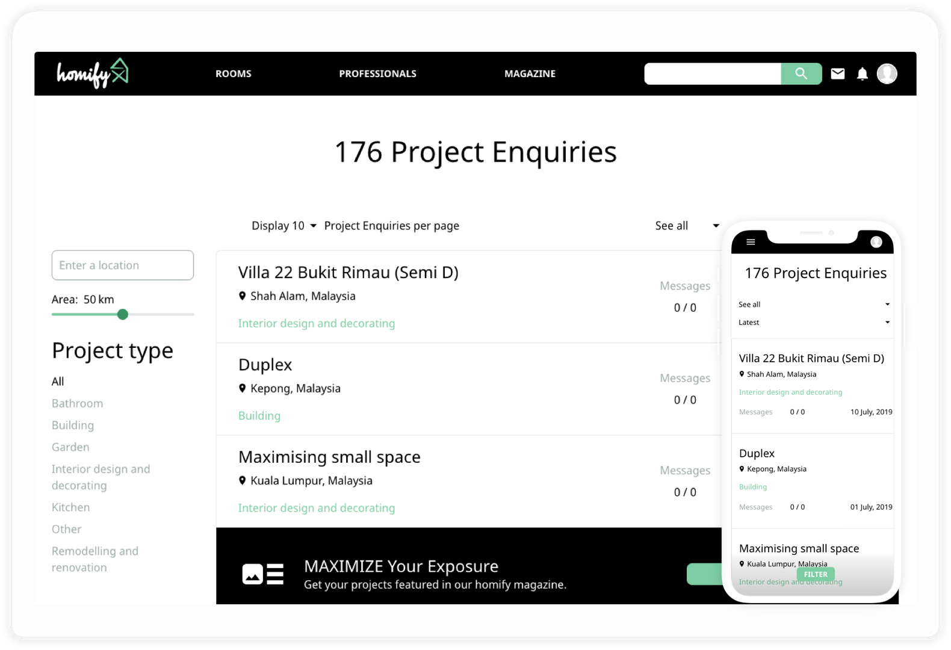This screenshot has height=650, width=951.
Task: Tap the Shah Alam pin in phone mockup
Action: [x=742, y=374]
